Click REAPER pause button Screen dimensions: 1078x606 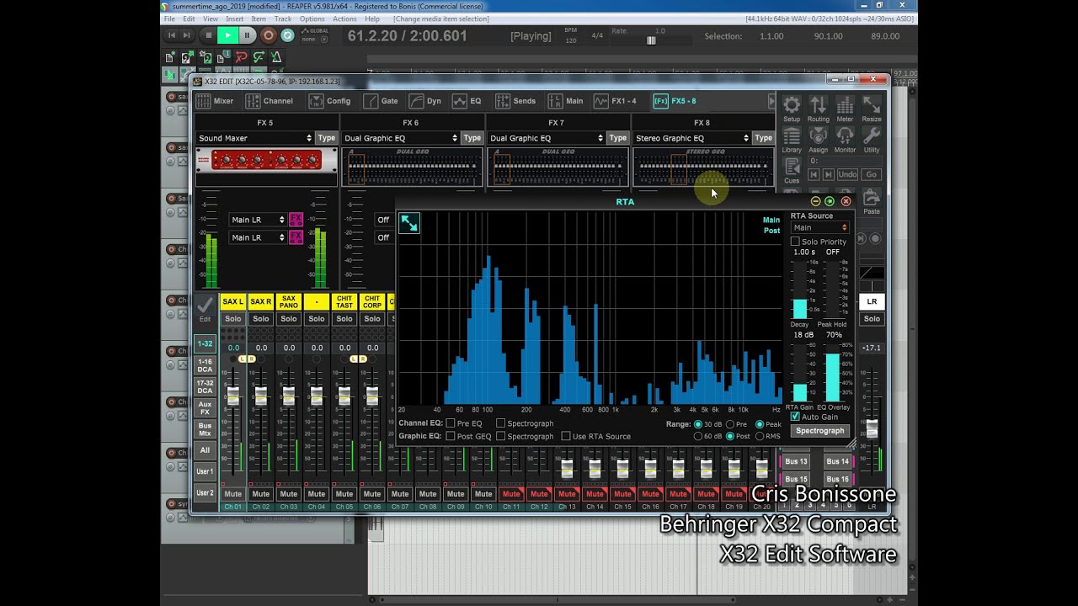point(247,35)
